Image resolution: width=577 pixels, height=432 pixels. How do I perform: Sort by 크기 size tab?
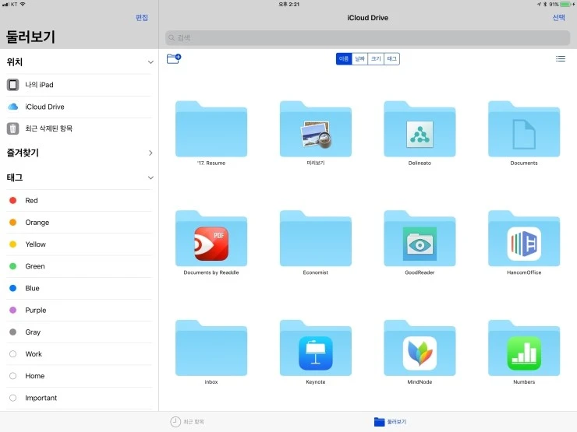pyautogui.click(x=376, y=59)
